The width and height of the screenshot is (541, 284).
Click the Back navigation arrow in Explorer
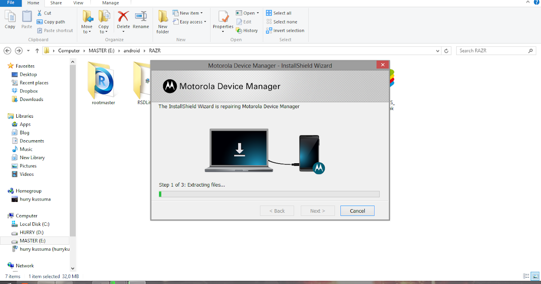coord(7,50)
